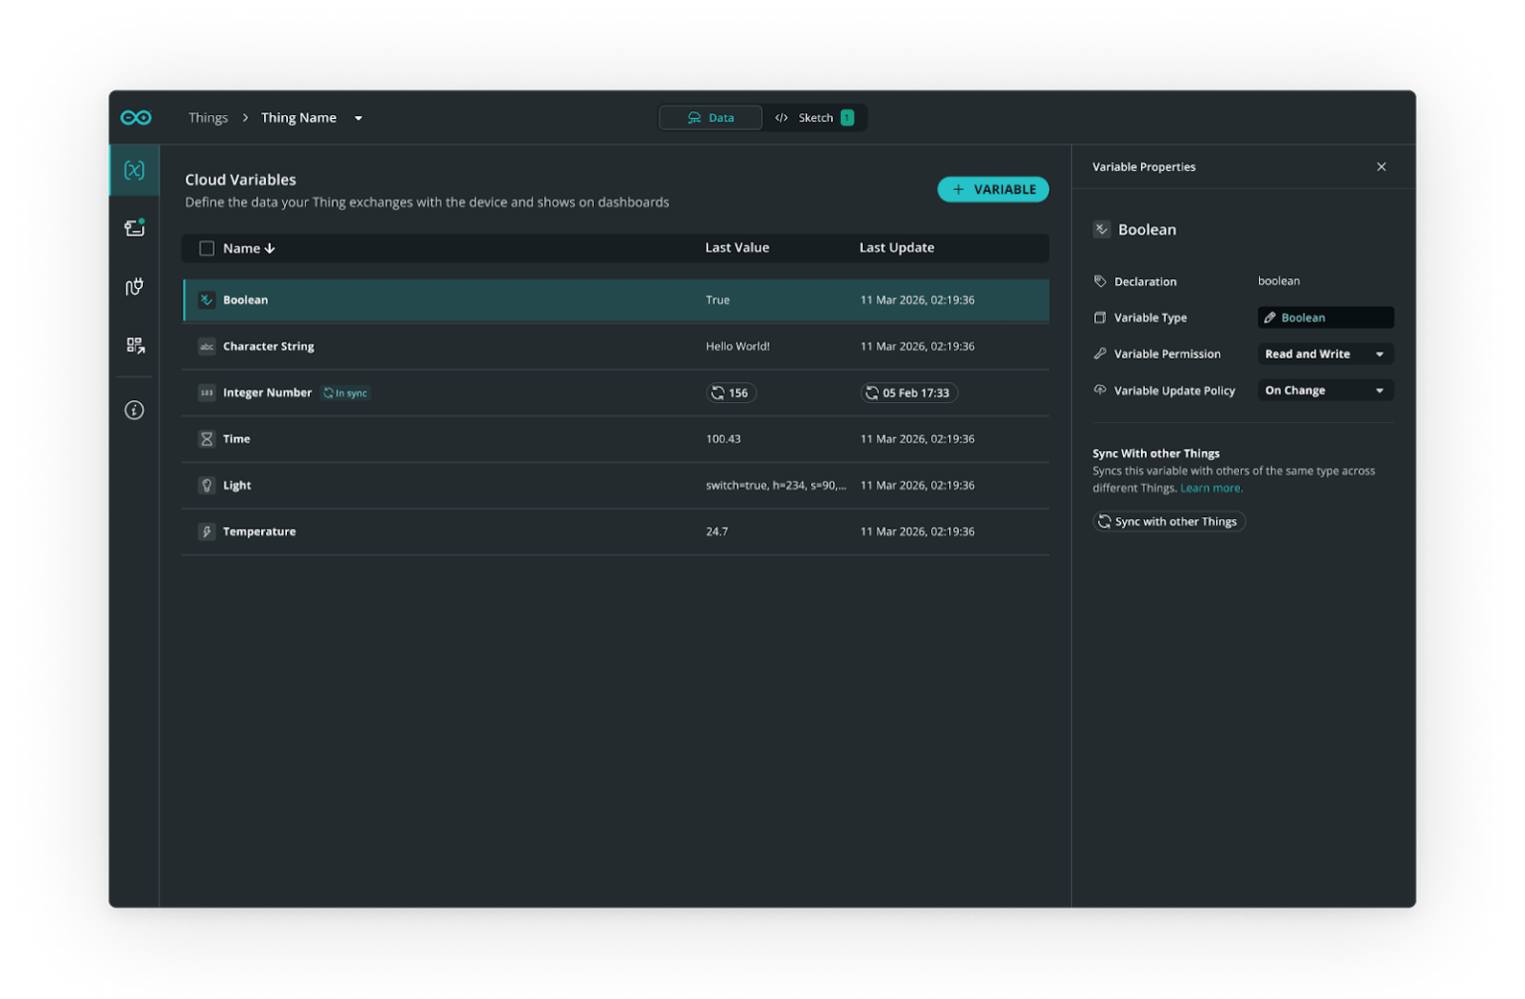Open the Cloud Variables sidebar icon
1525x999 pixels.
click(134, 170)
